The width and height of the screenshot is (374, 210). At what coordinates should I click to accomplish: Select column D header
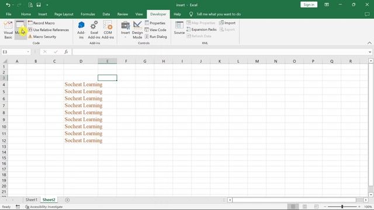(x=81, y=61)
